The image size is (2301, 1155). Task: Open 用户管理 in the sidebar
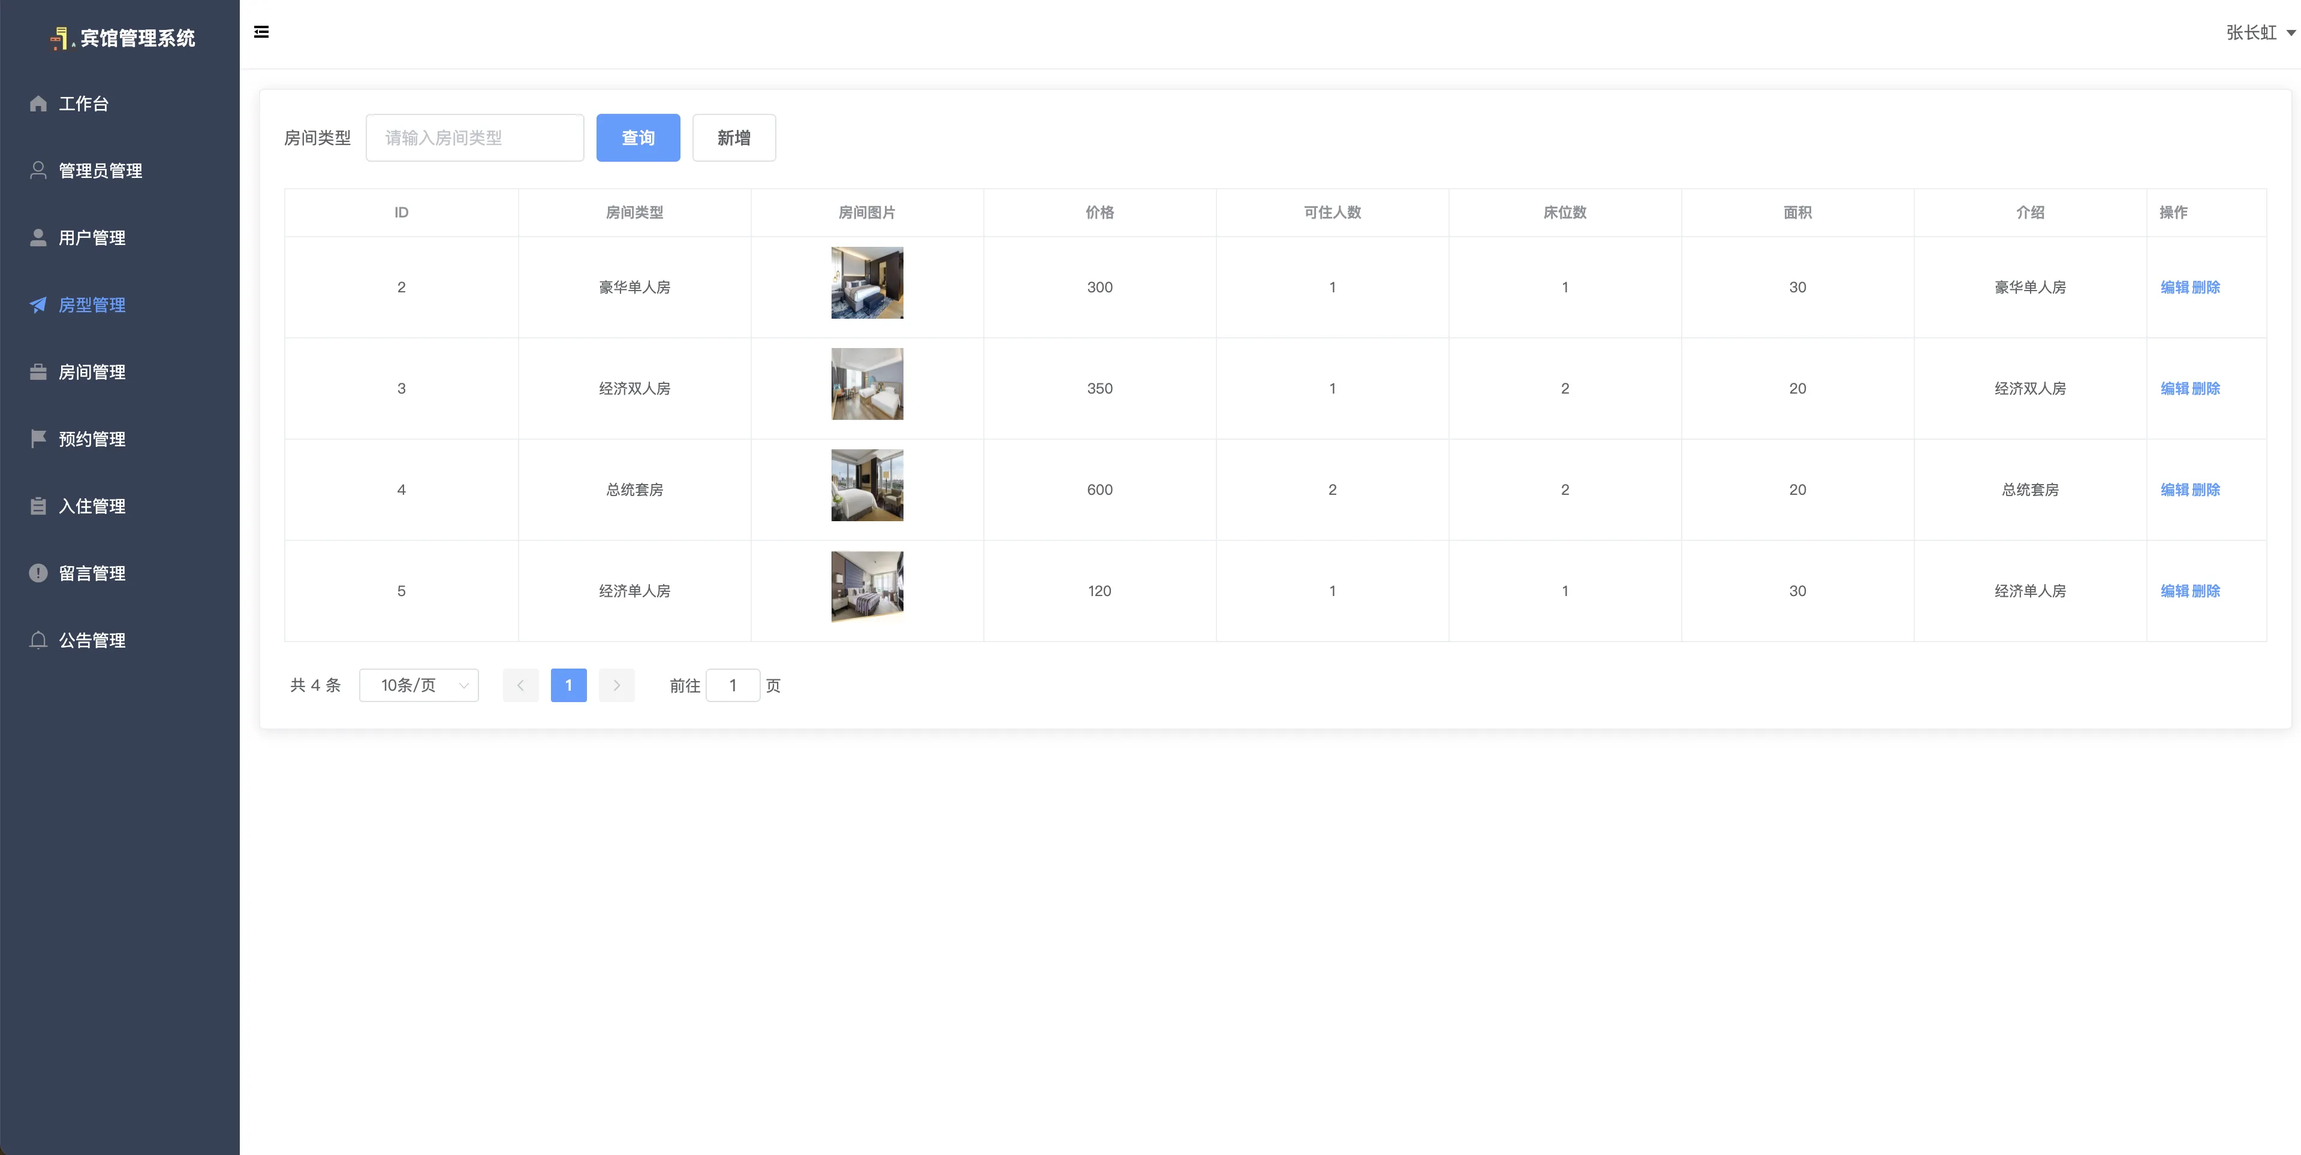pyautogui.click(x=91, y=238)
